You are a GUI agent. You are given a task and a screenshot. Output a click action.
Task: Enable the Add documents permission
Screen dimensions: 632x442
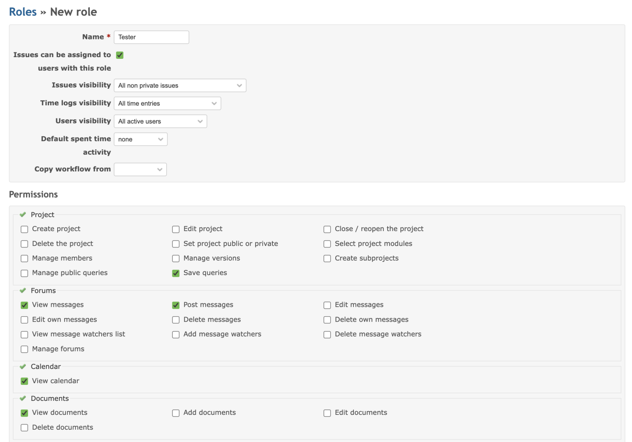pyautogui.click(x=176, y=413)
